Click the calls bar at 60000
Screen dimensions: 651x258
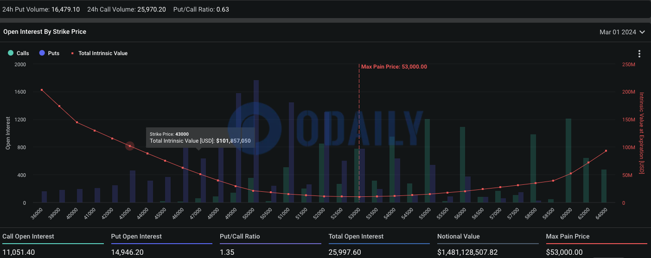click(x=568, y=161)
